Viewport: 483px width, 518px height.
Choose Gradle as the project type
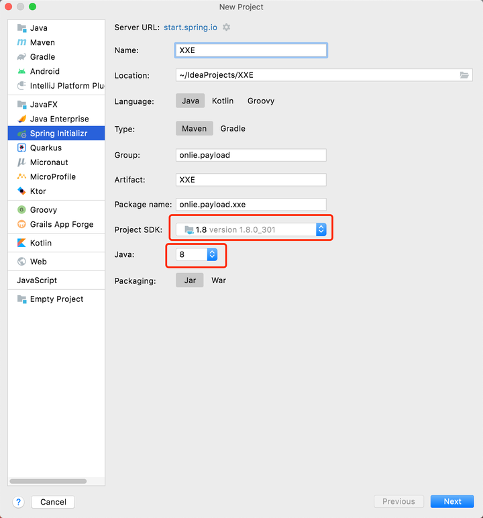233,128
